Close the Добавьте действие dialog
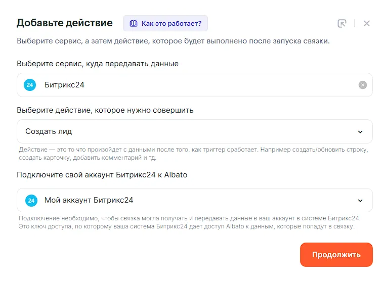The width and height of the screenshot is (383, 282). coord(367,23)
